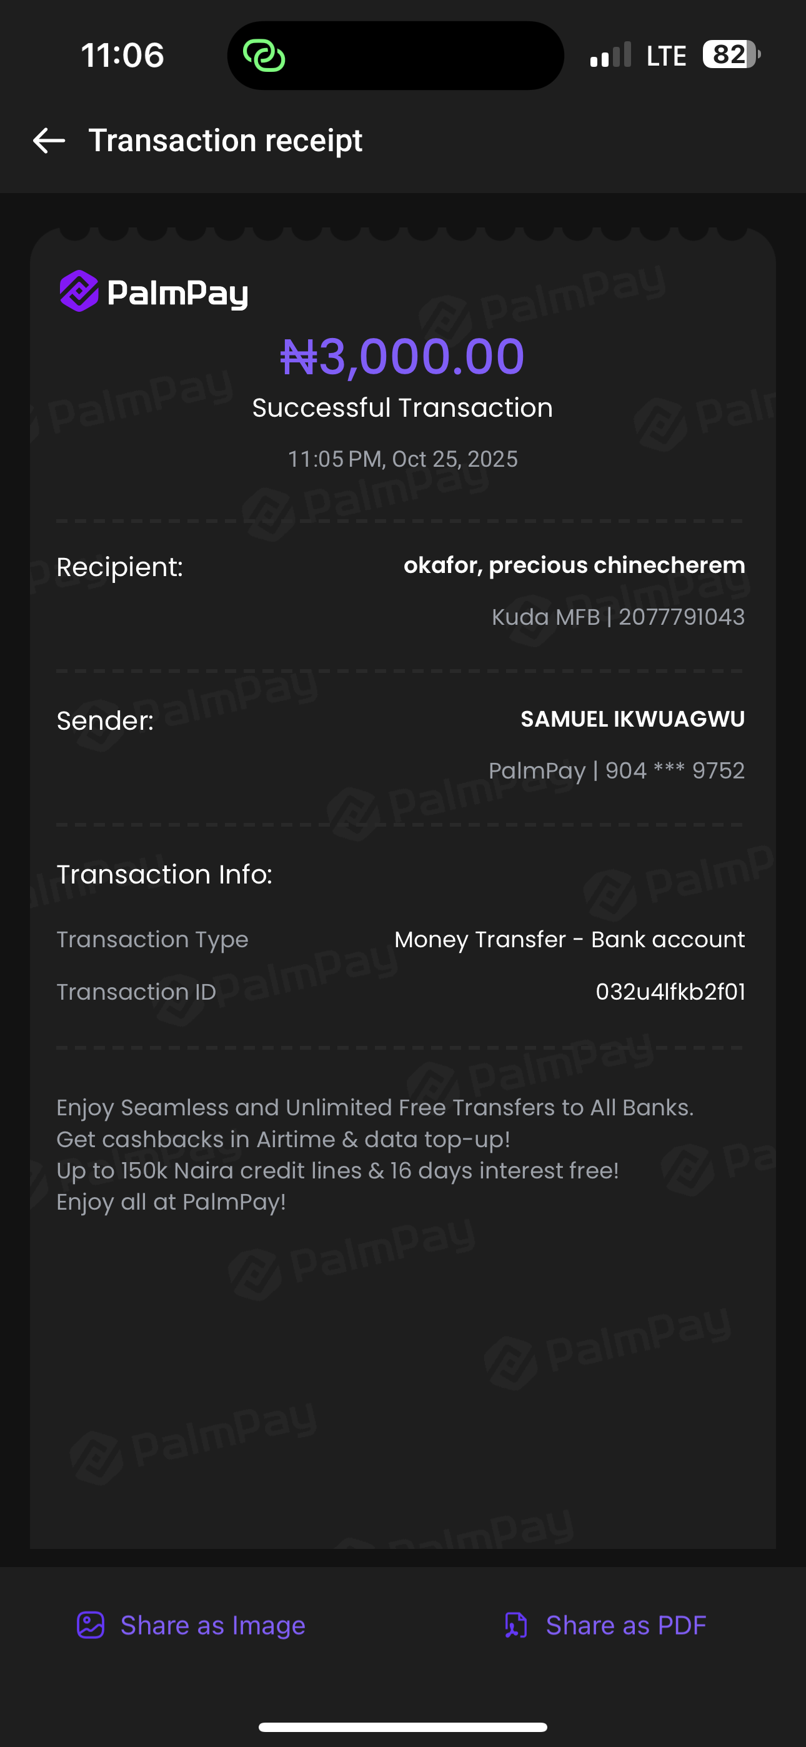Tap the Share as Image picture icon
The width and height of the screenshot is (806, 1747).
coord(90,1625)
